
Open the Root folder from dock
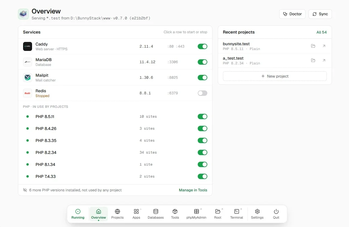[218, 214]
